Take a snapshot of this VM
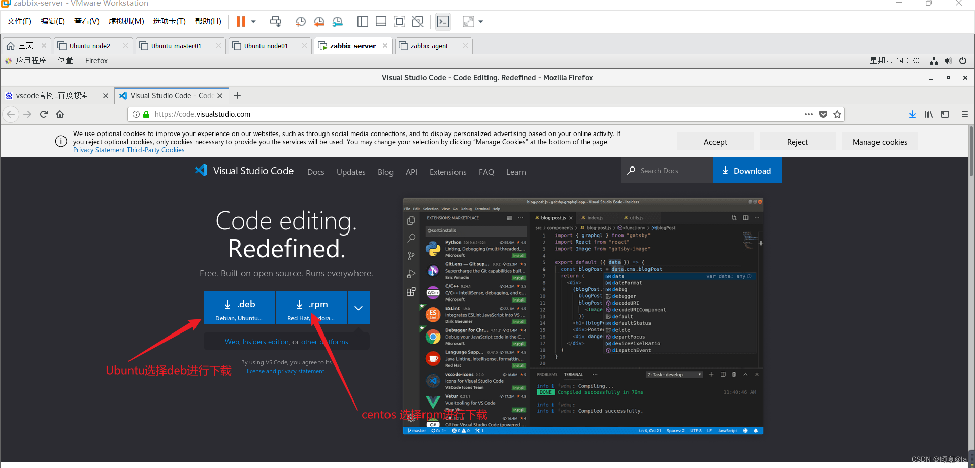Image resolution: width=975 pixels, height=468 pixels. click(x=301, y=21)
